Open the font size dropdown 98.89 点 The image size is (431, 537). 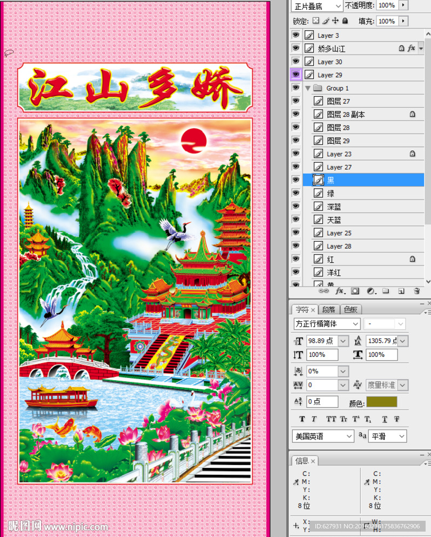click(343, 341)
